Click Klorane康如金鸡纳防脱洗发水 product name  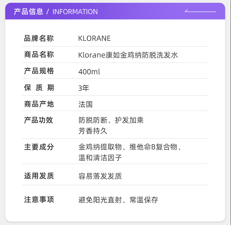point(128,55)
